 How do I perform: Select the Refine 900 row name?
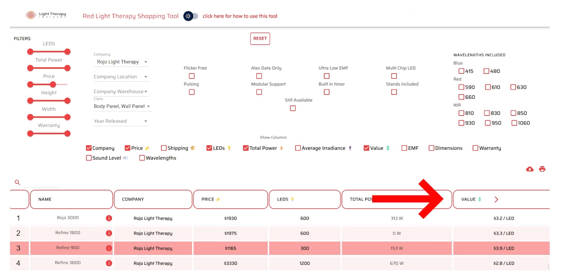(x=68, y=248)
